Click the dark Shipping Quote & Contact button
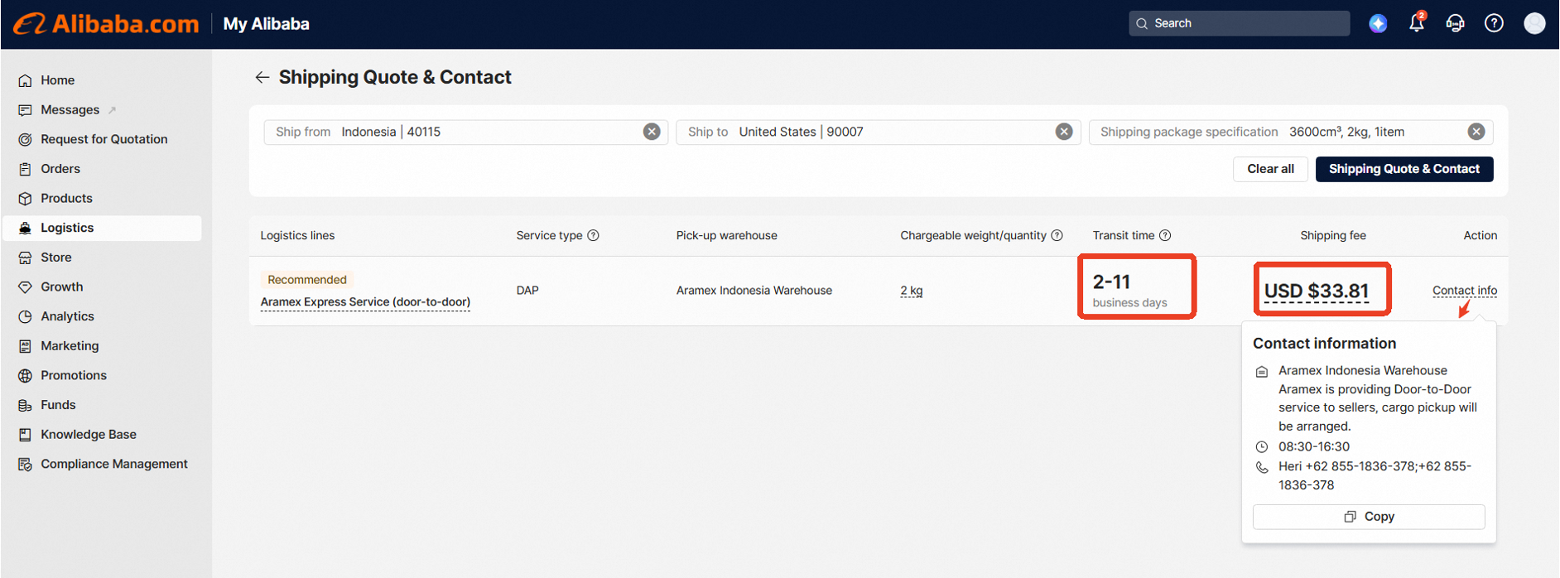1560x578 pixels. pos(1404,169)
